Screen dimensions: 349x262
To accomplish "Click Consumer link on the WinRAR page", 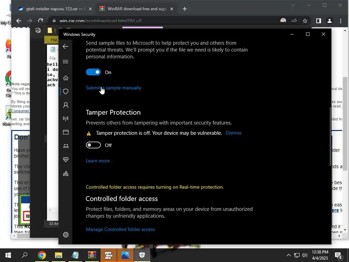I will (20, 111).
